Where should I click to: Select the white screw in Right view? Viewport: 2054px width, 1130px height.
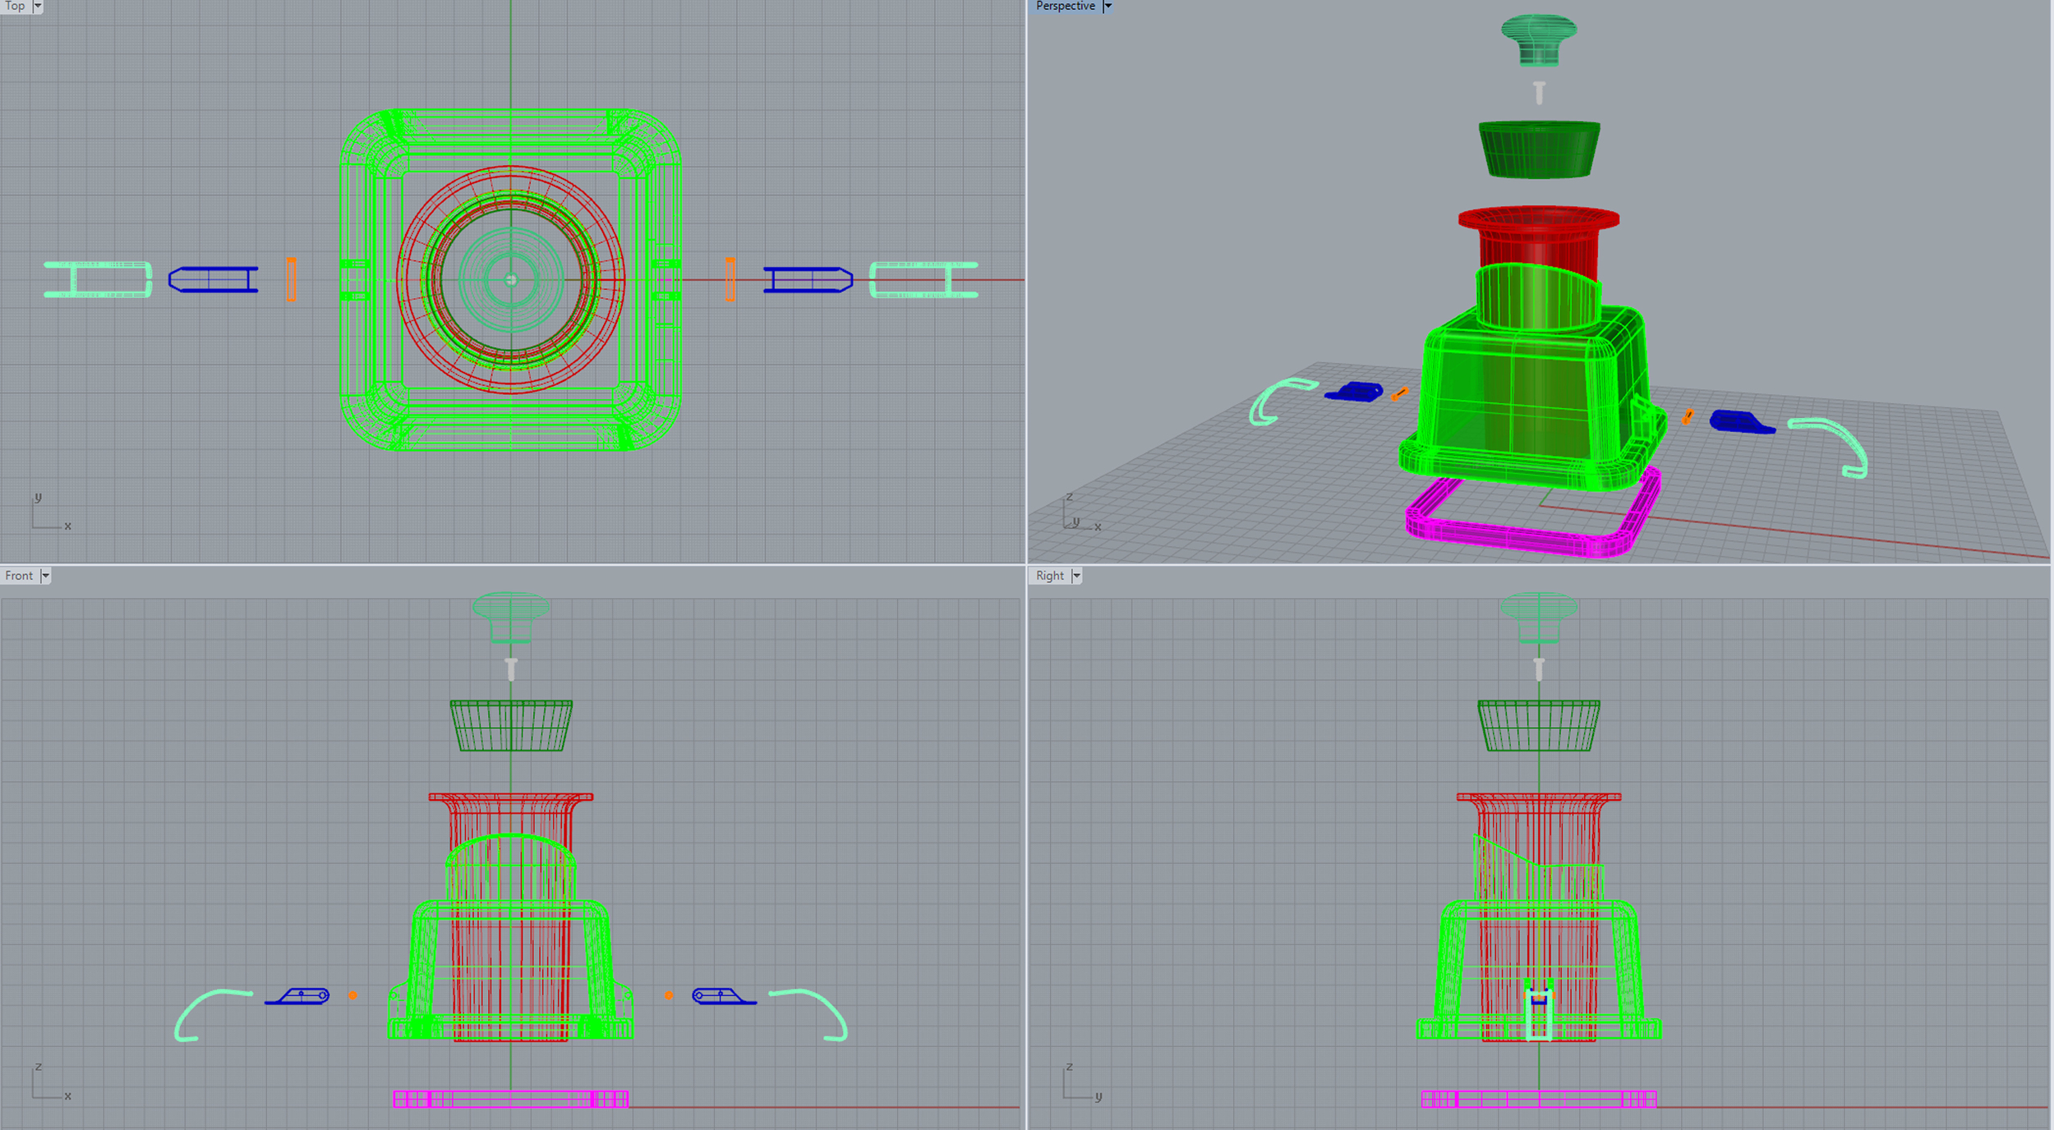pos(1539,668)
